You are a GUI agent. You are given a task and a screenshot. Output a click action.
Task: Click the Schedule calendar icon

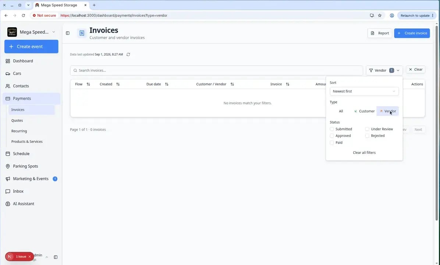pos(8,153)
